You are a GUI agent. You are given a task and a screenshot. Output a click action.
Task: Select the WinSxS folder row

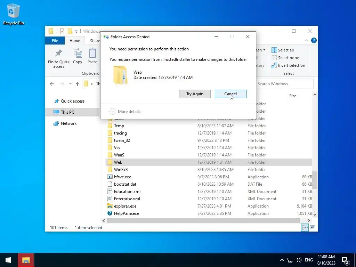[x=209, y=169]
